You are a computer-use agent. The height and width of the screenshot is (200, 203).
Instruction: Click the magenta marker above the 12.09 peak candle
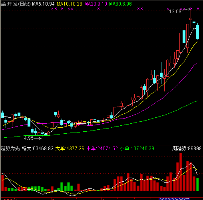pyautogui.click(x=191, y=9)
